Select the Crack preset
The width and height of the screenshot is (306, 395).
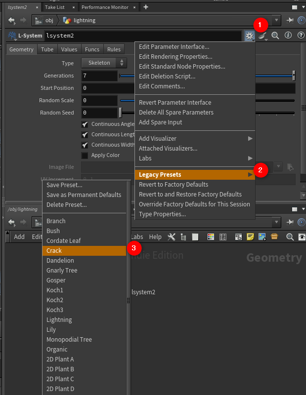(84, 251)
